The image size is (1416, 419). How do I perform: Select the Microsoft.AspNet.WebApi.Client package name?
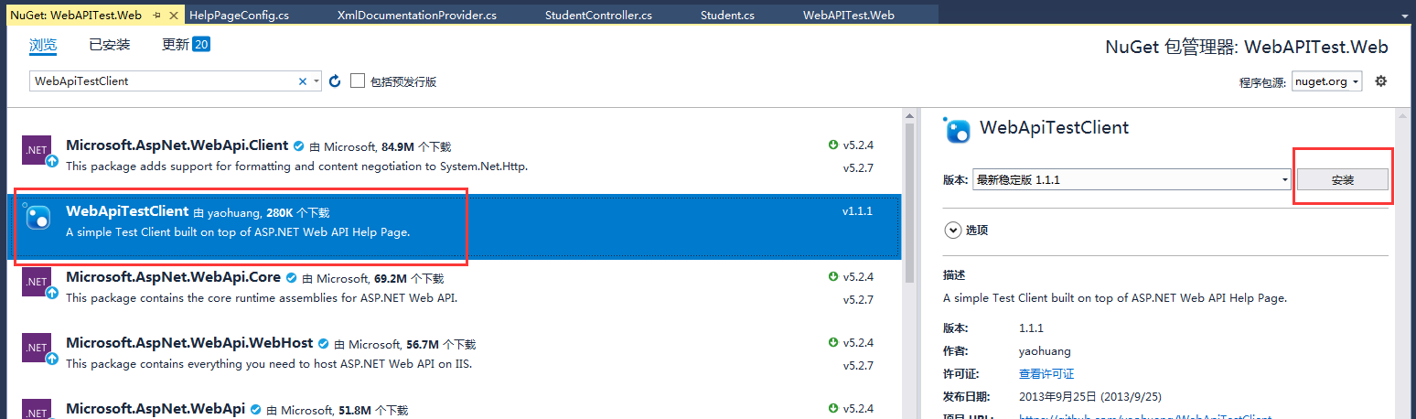pyautogui.click(x=177, y=145)
